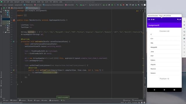Click the warning indicator in editor corner
Viewport: 186px width, 104px height.
coord(137,11)
